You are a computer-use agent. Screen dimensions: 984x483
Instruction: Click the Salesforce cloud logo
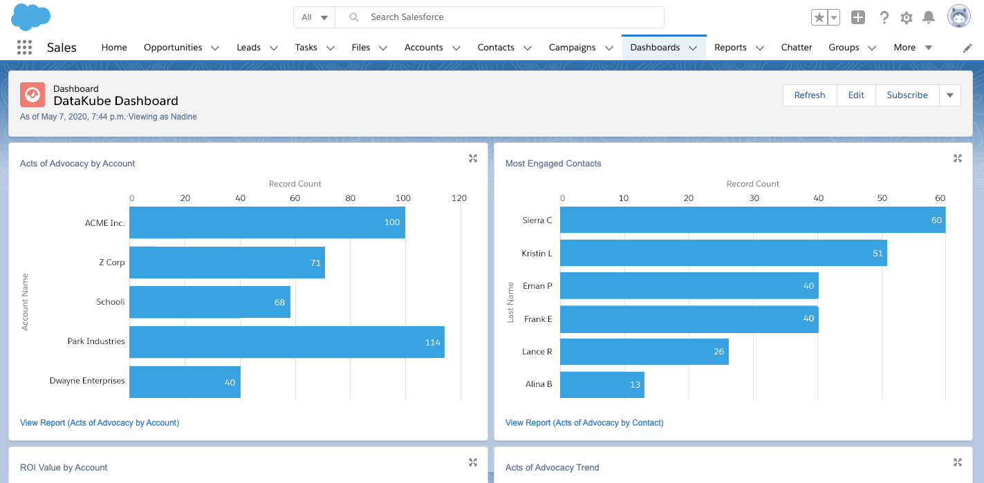(31, 17)
